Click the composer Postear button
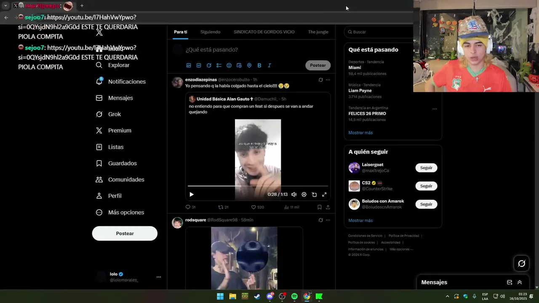This screenshot has height=303, width=539. click(x=318, y=65)
